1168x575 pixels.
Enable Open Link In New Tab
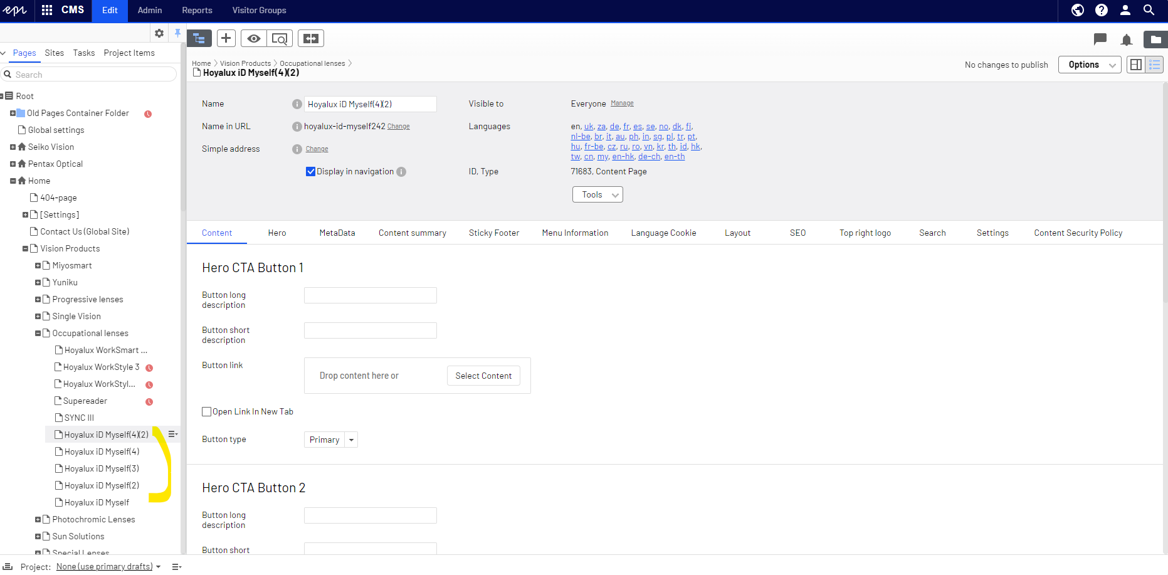point(206,412)
